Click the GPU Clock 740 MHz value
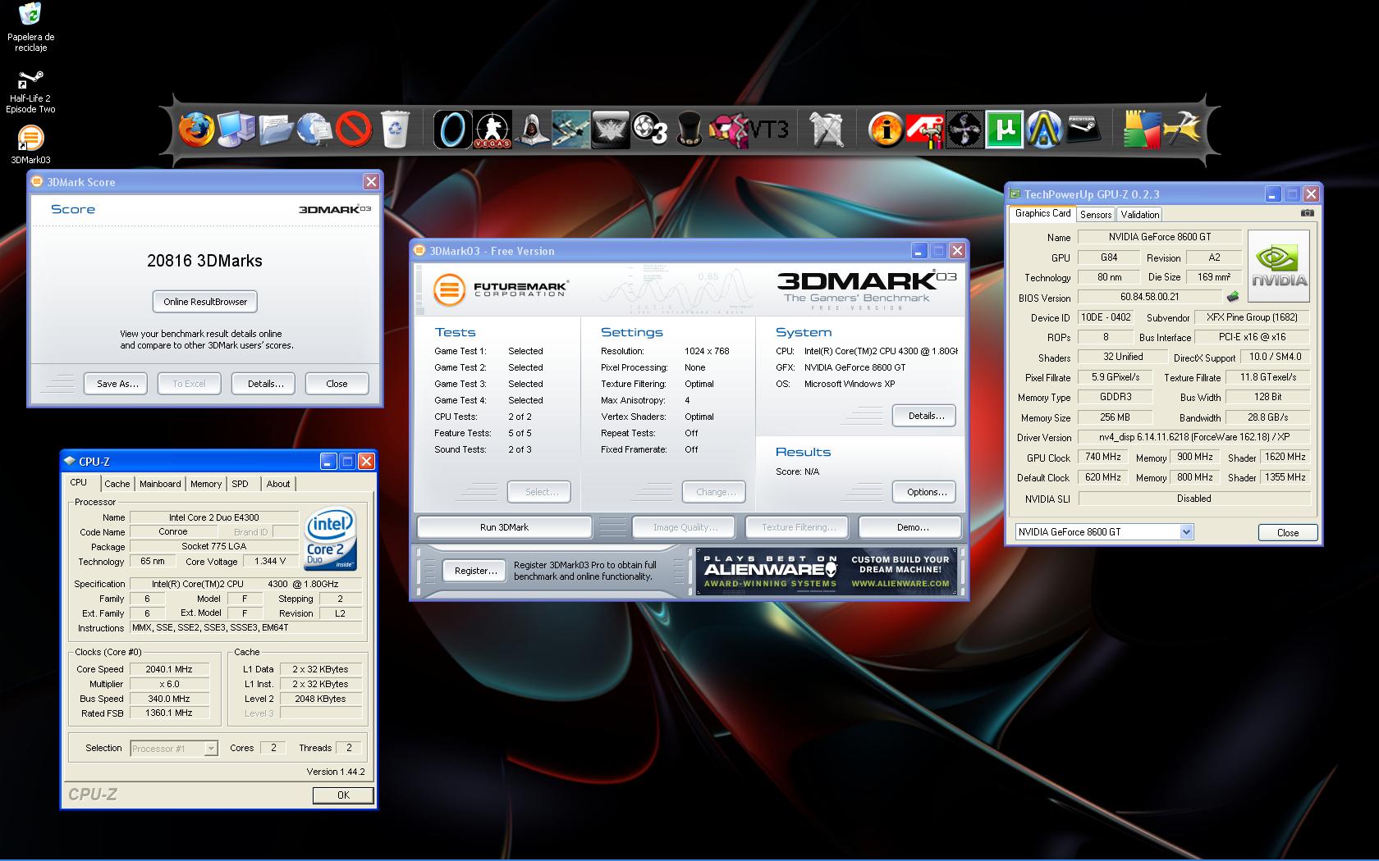 [x=1102, y=458]
